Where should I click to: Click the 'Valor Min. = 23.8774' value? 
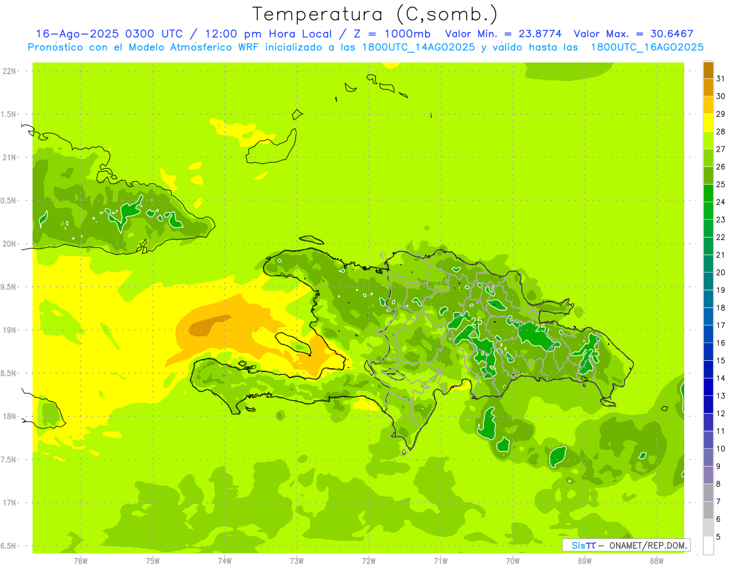pyautogui.click(x=504, y=34)
